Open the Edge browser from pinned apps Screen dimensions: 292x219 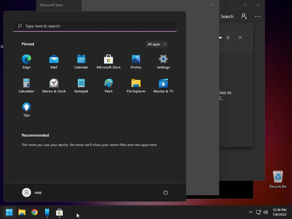point(27,62)
